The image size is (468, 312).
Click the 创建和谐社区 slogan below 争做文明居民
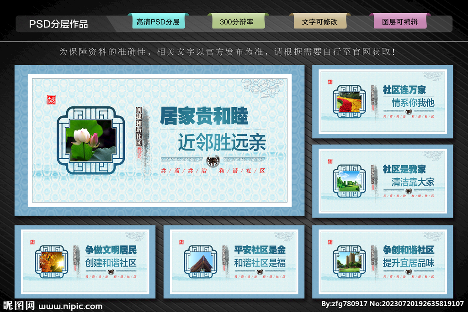(111, 263)
